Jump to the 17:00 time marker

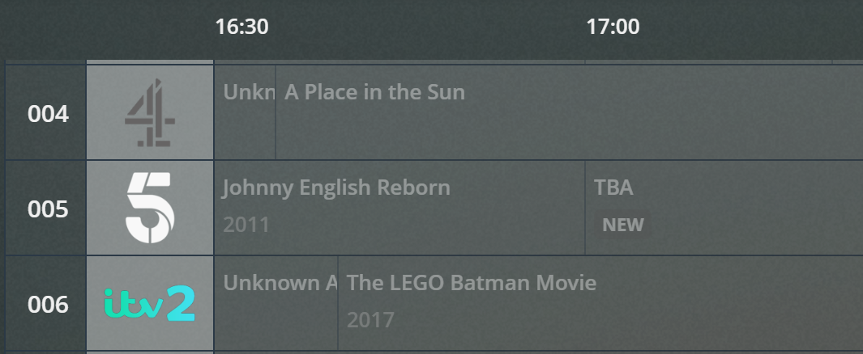tap(613, 27)
